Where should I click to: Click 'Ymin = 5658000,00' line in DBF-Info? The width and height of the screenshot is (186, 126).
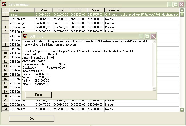tap(35, 81)
